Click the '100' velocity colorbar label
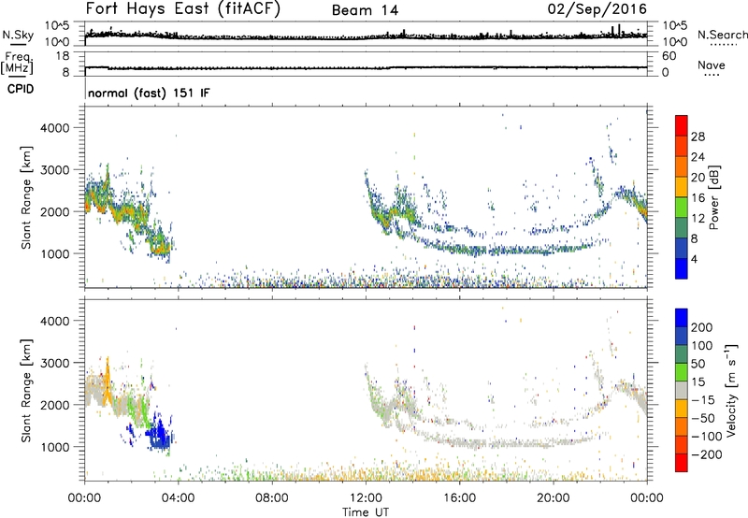 pos(702,345)
